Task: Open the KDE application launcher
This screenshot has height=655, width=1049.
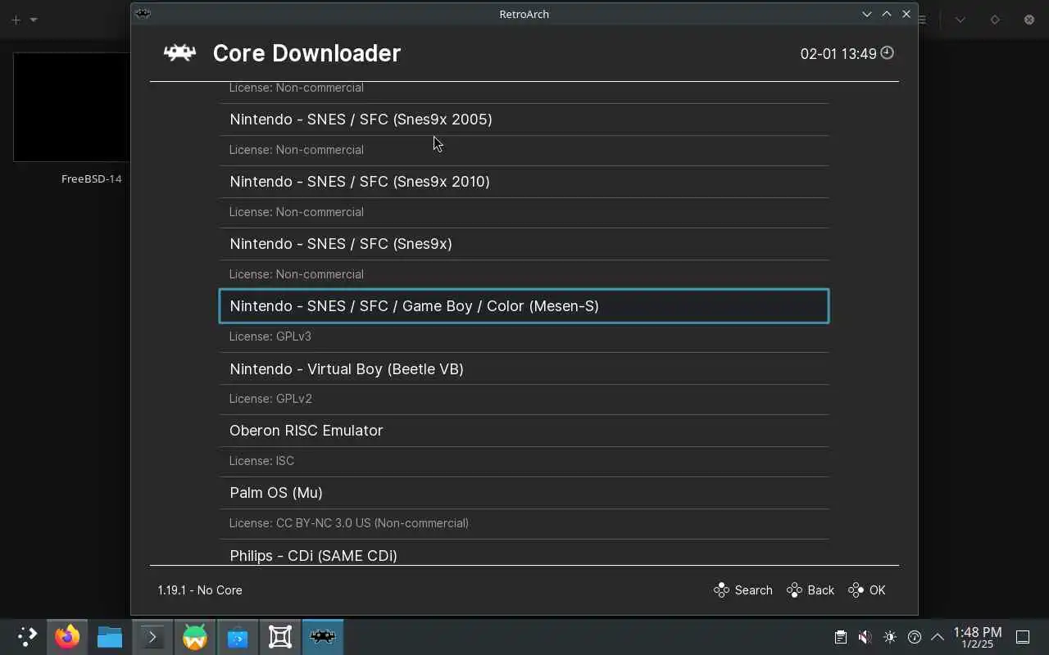Action: (27, 636)
